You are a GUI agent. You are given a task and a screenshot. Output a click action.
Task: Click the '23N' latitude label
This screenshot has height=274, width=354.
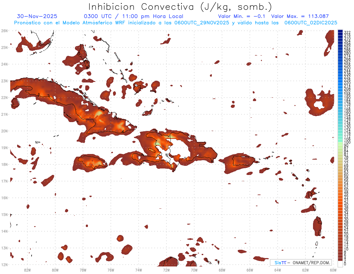click(x=4, y=81)
